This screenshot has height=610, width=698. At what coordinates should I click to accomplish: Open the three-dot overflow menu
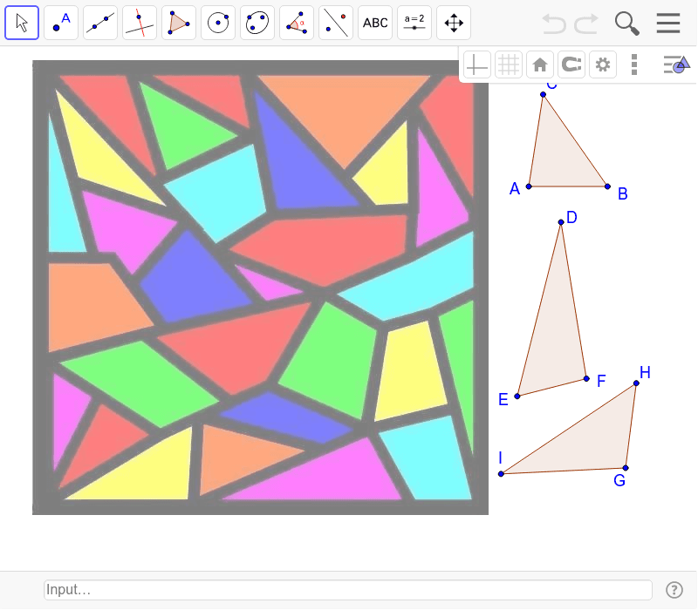point(634,64)
